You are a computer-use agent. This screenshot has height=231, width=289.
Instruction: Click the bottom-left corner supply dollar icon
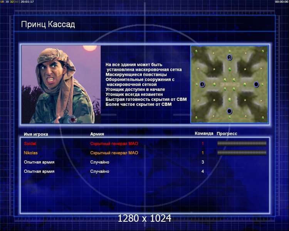[x=196, y=117]
